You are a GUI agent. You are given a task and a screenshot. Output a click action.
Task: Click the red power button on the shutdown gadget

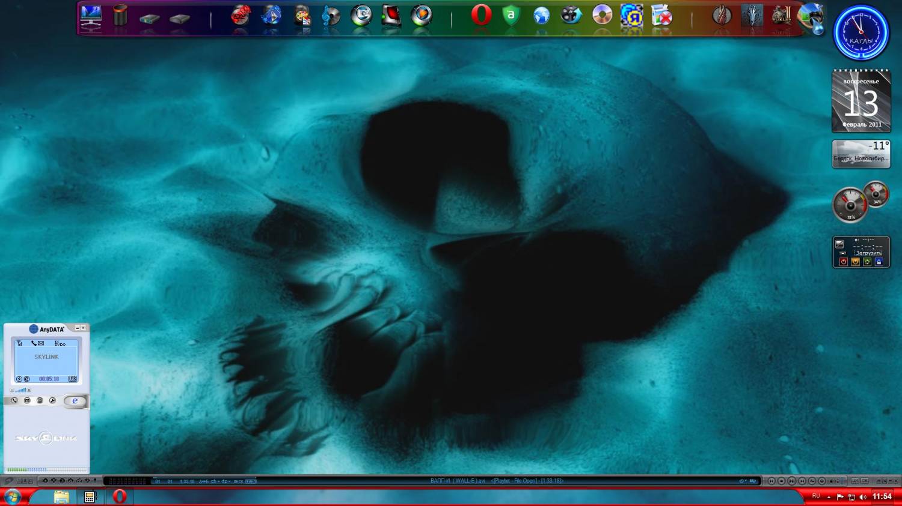click(843, 262)
